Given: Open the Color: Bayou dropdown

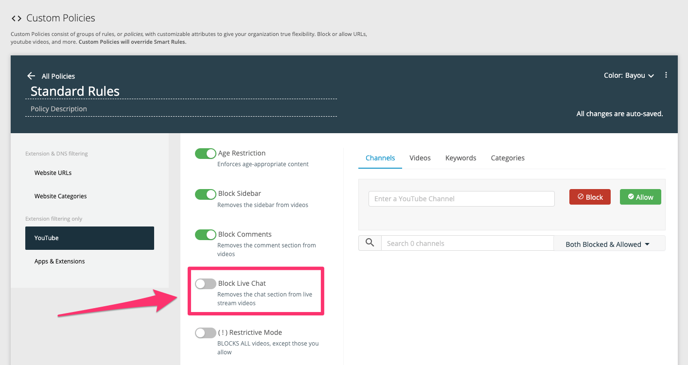Looking at the screenshot, I should (x=629, y=75).
